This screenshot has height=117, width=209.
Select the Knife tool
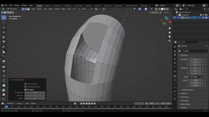click(x=4, y=81)
